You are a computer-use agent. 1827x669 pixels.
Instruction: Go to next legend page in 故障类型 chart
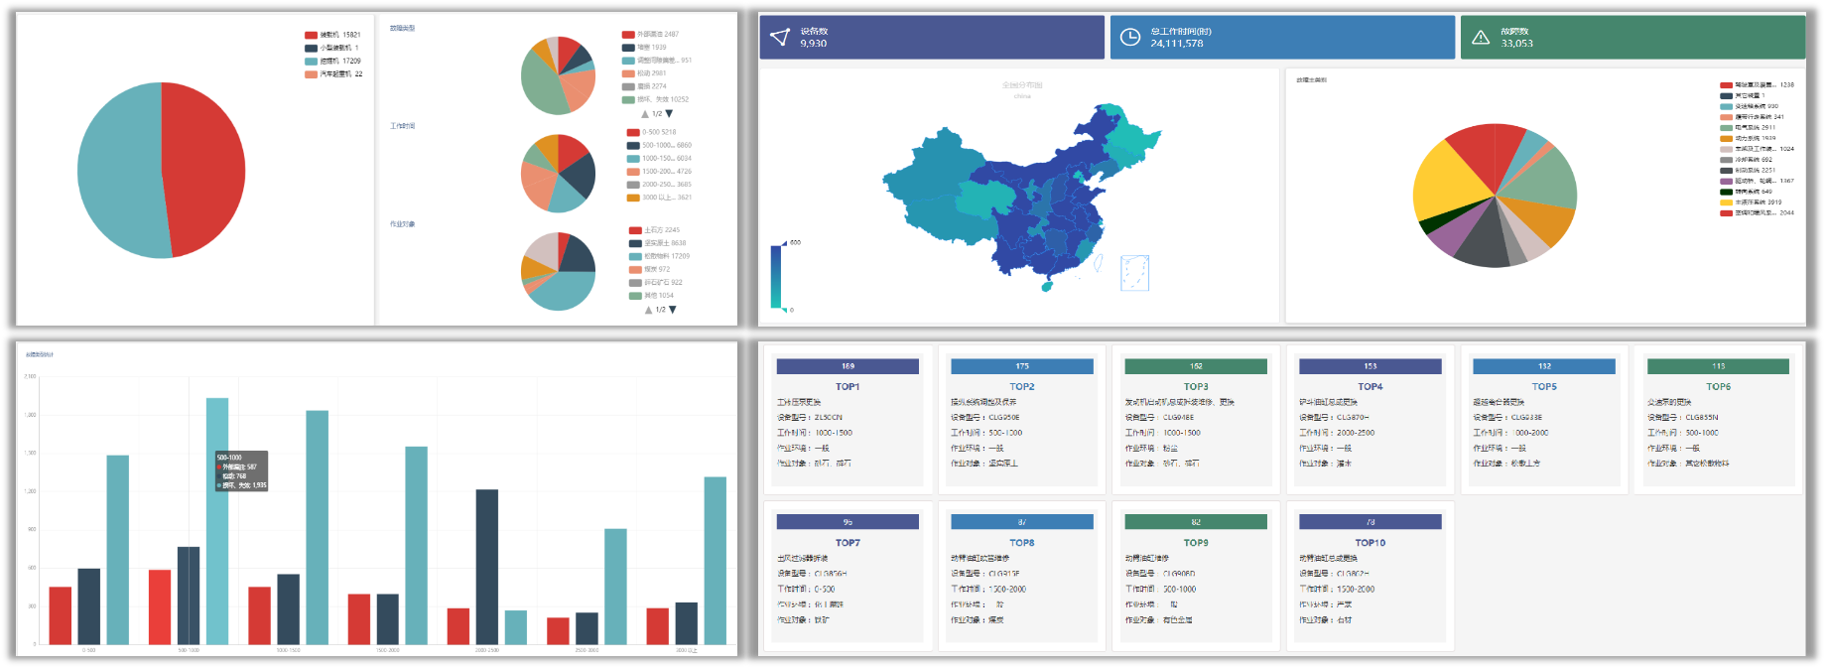(669, 114)
